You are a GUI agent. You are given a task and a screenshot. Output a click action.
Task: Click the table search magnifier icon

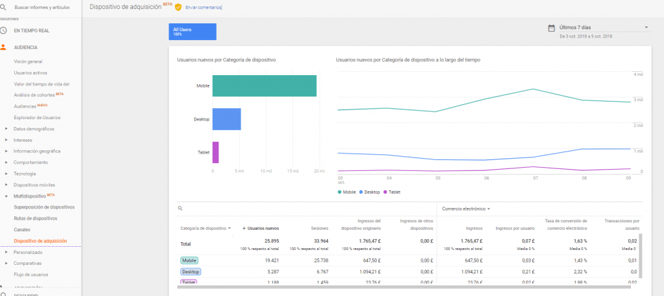[x=180, y=209]
